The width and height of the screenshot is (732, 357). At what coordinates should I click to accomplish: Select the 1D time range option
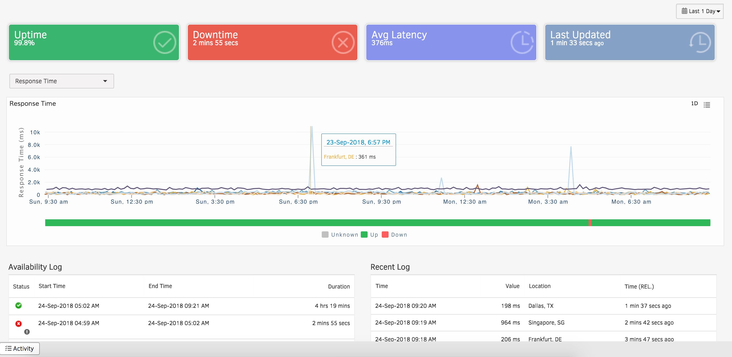pos(694,103)
